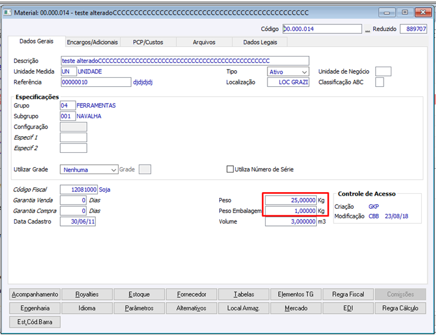Click the Garantia Venda days field
436x336 pixels.
[x=73, y=200]
